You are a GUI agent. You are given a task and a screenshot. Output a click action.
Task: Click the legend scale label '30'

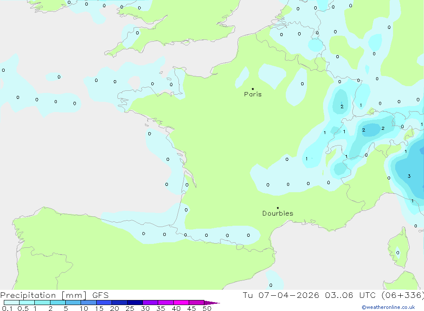145,308
